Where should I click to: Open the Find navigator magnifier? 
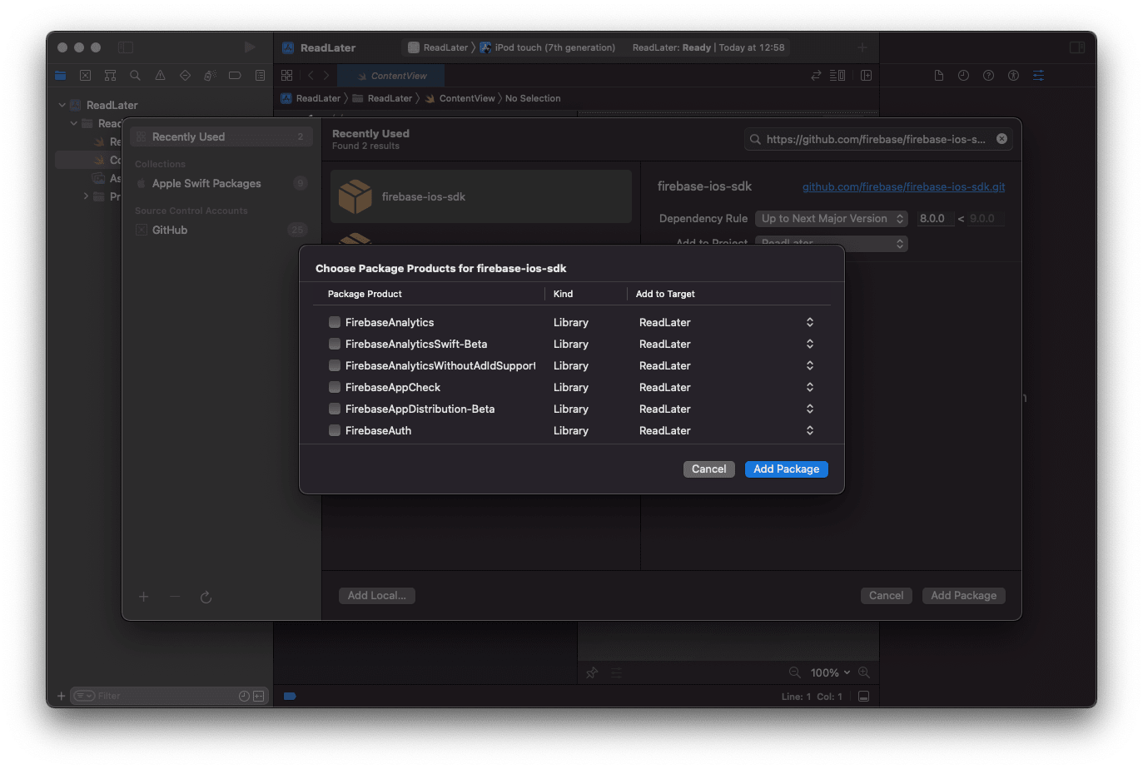click(x=135, y=75)
